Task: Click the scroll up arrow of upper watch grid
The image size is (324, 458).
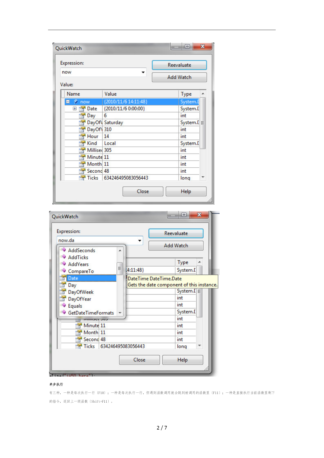Action: click(203, 94)
